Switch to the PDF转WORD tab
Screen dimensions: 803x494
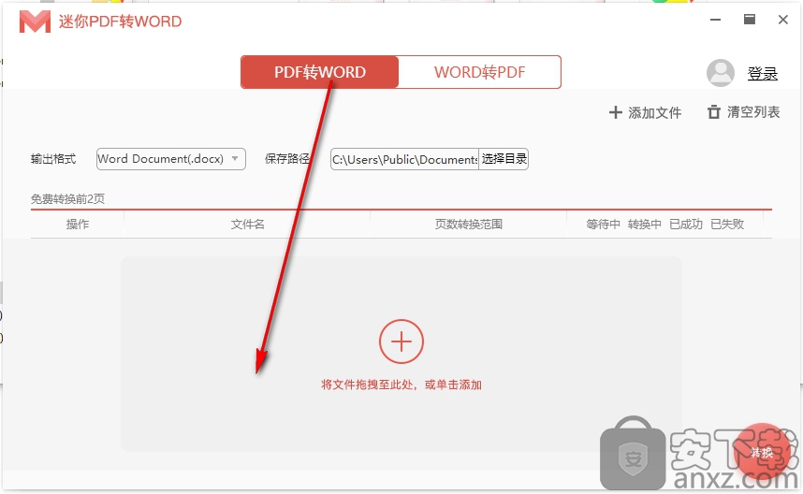[x=319, y=72]
